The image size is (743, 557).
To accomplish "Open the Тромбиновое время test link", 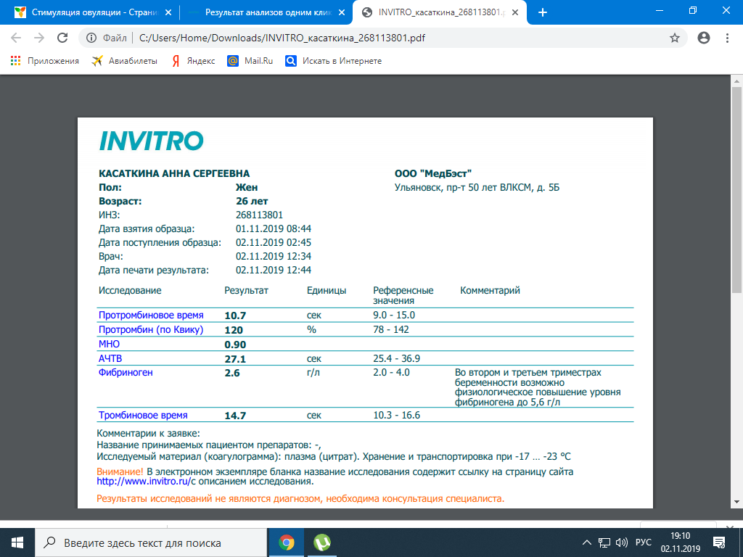I will point(143,416).
